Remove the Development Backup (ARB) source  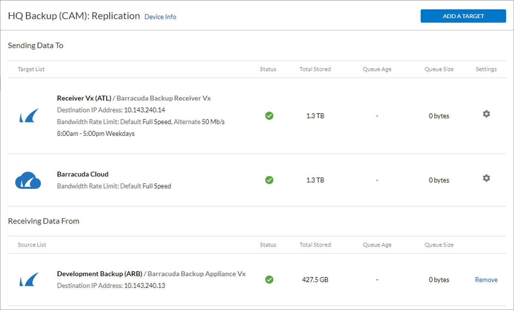[x=486, y=280]
